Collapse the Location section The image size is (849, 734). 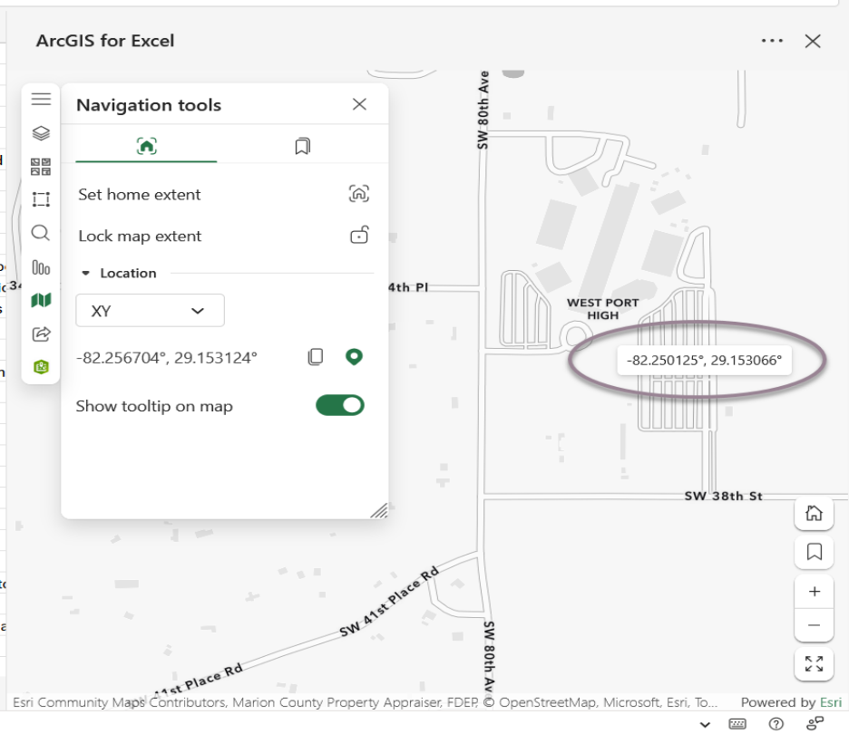click(x=85, y=273)
